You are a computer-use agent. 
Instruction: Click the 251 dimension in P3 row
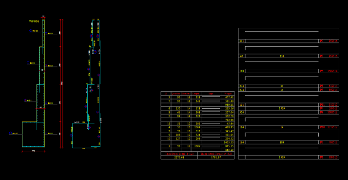click(x=282, y=56)
